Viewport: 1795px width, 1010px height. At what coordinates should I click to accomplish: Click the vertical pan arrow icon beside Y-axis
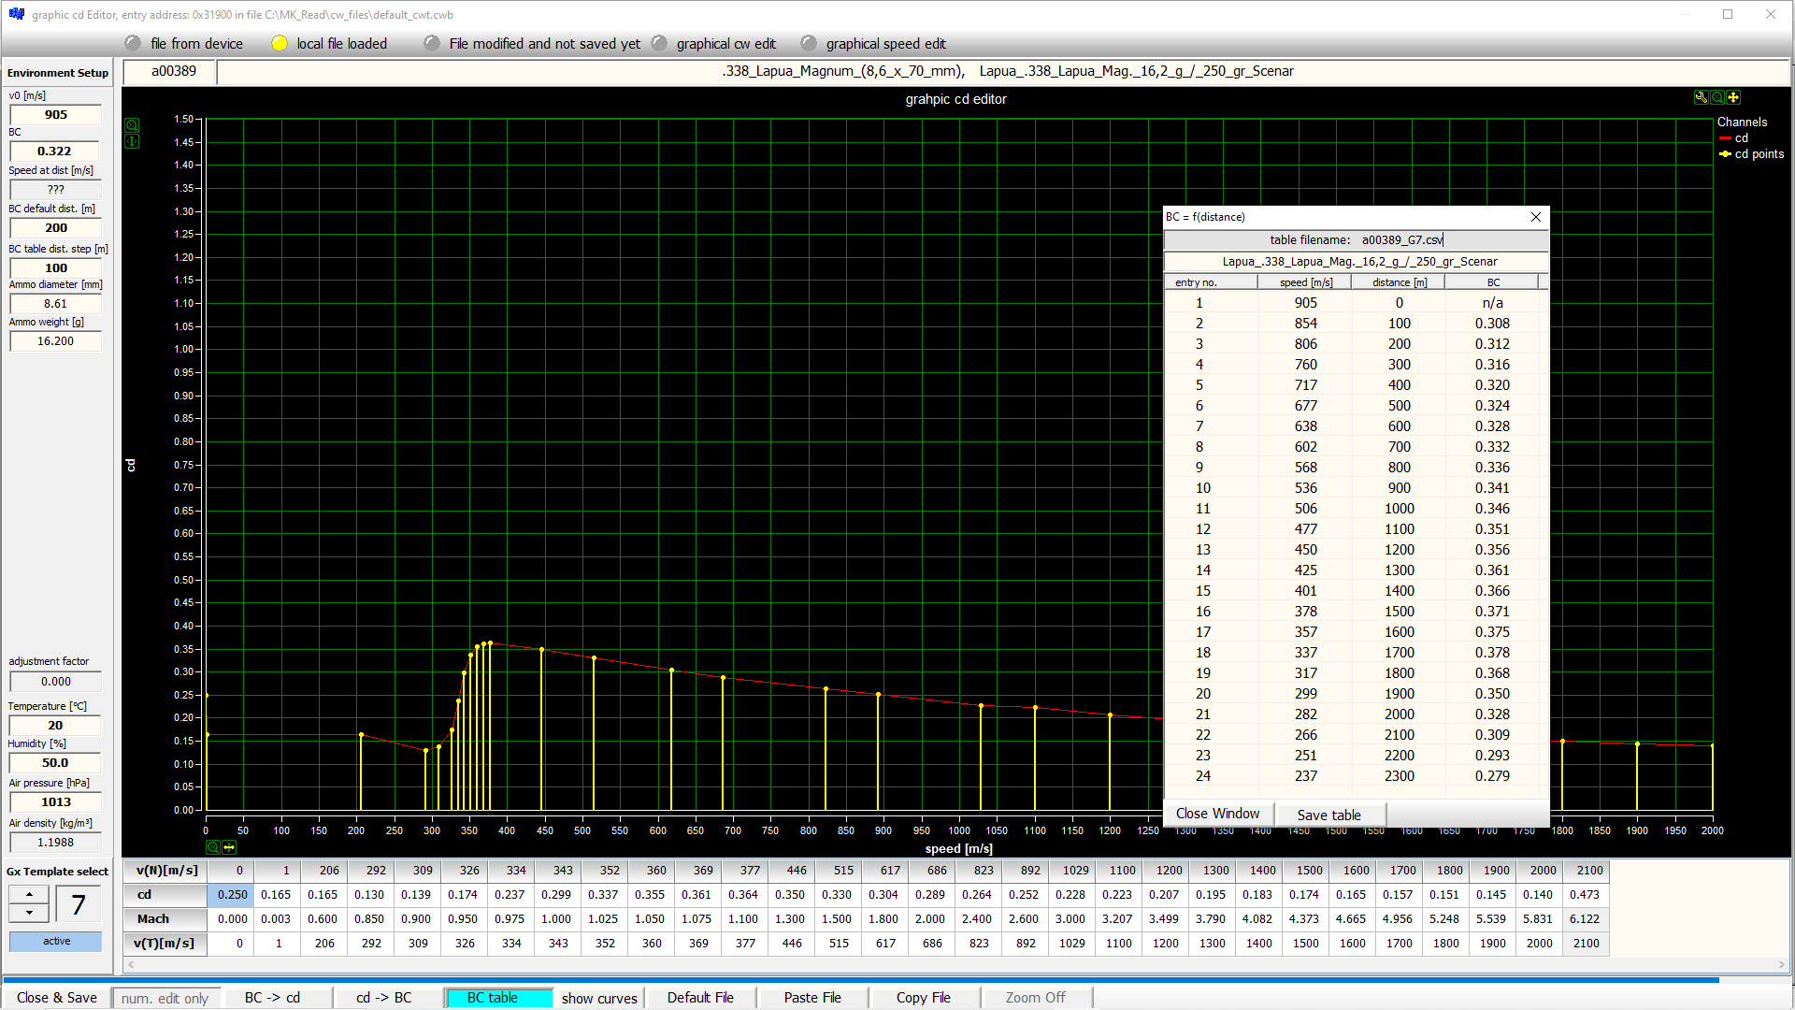132,141
